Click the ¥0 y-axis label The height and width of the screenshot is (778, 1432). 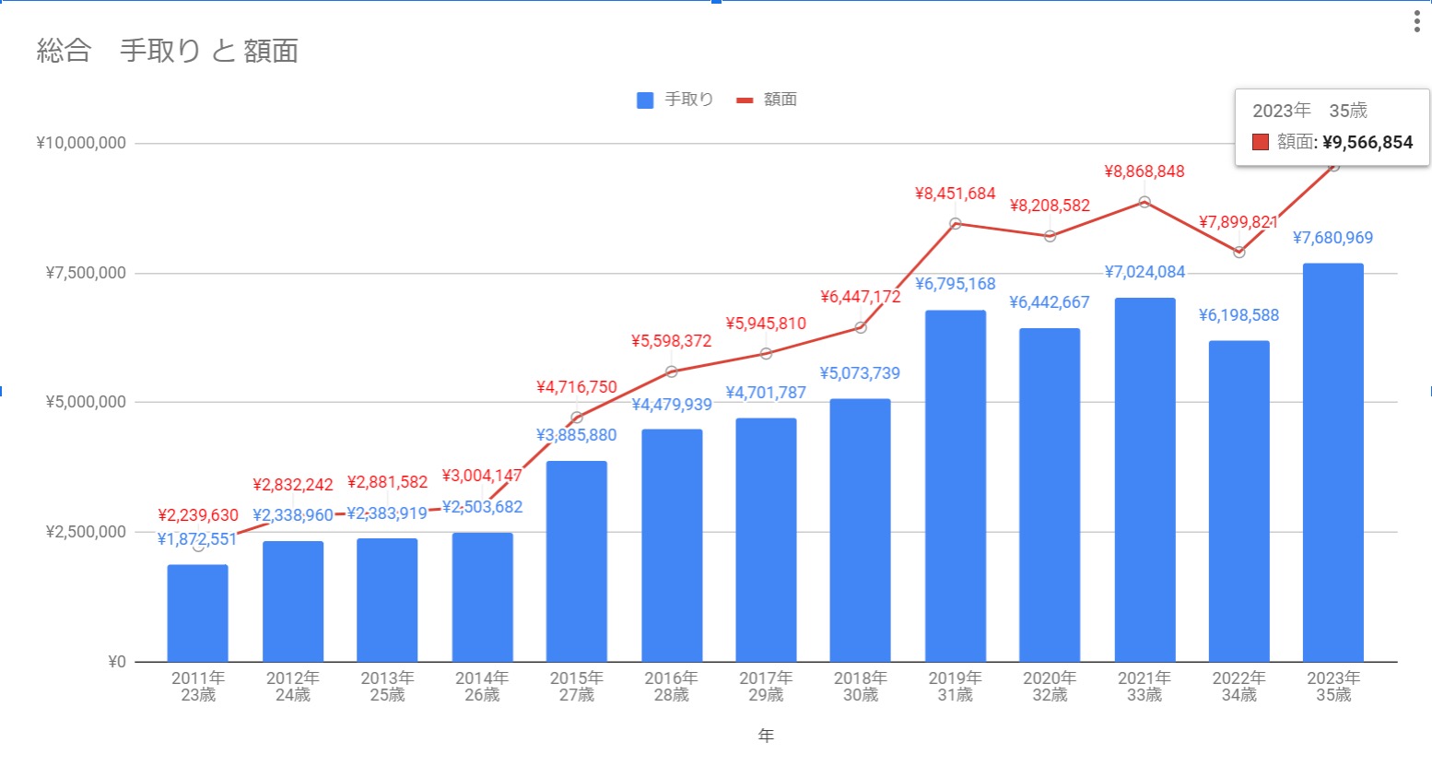coord(117,662)
